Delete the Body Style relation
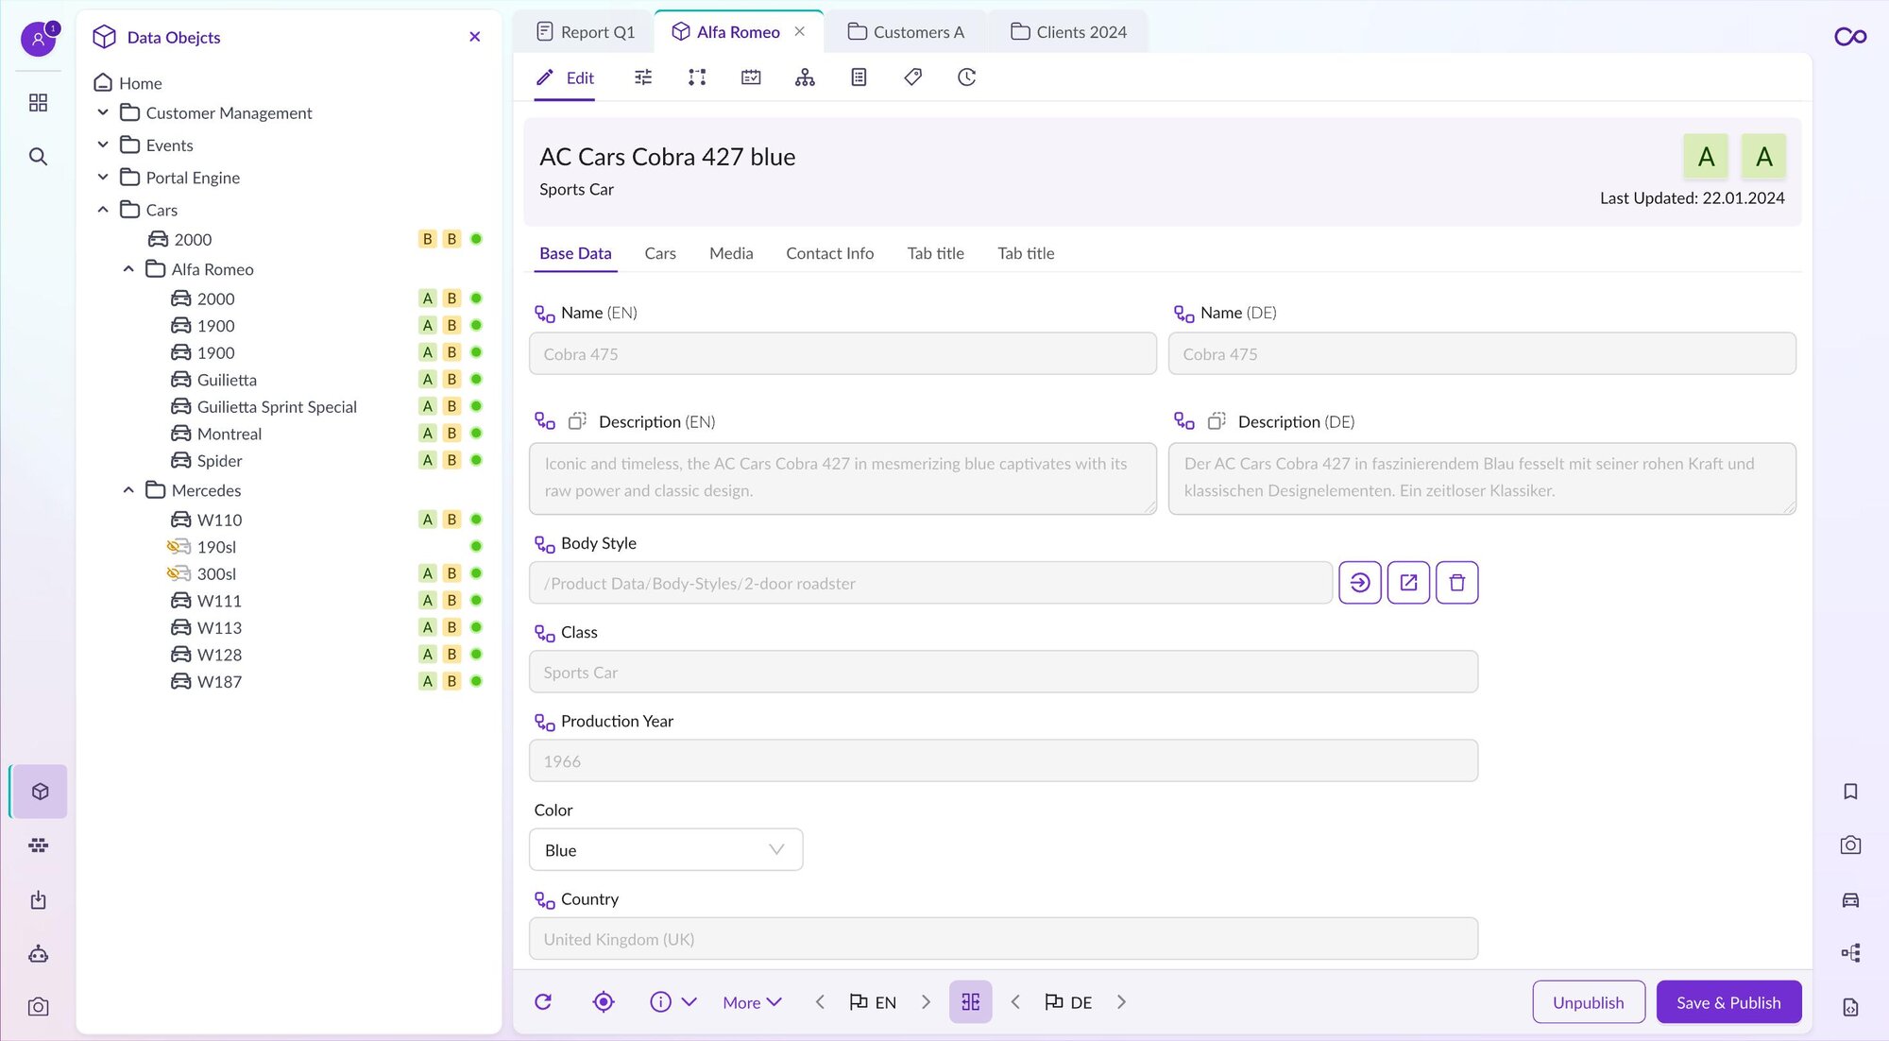This screenshot has height=1041, width=1889. coord(1457,583)
